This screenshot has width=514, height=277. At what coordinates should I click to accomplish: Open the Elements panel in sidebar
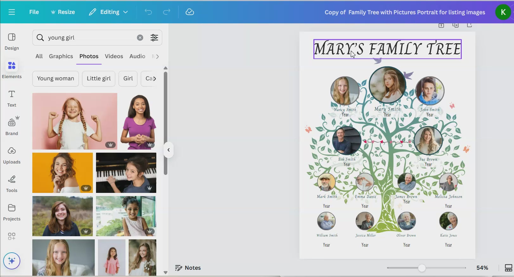[x=12, y=69]
